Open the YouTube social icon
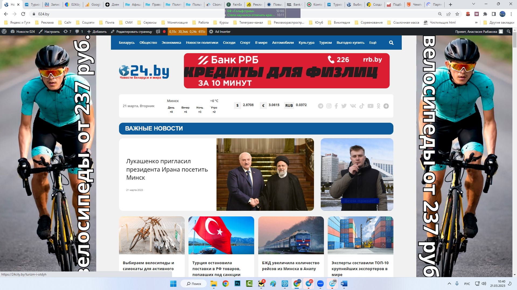Image resolution: width=517 pixels, height=290 pixels. click(x=371, y=106)
